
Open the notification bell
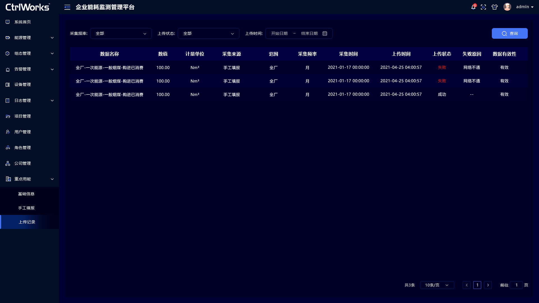(x=473, y=7)
